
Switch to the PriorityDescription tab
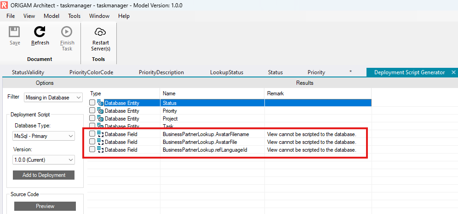(161, 72)
